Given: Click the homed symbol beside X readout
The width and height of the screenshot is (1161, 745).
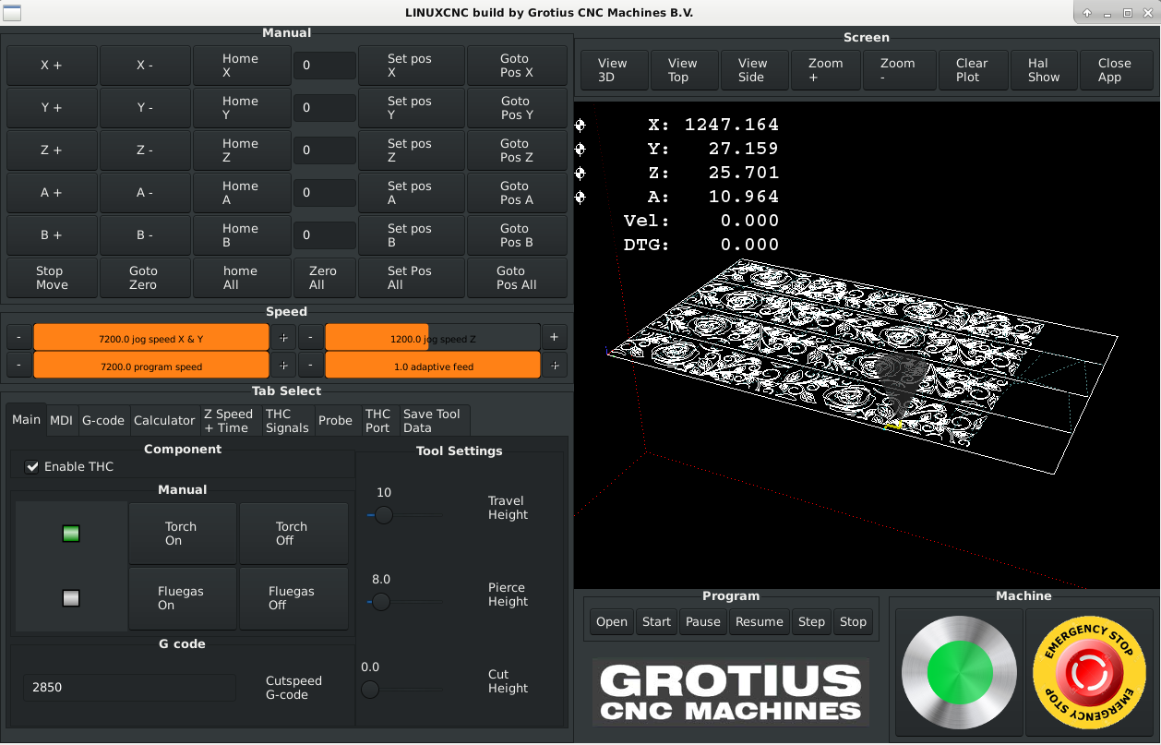Looking at the screenshot, I should point(580,125).
